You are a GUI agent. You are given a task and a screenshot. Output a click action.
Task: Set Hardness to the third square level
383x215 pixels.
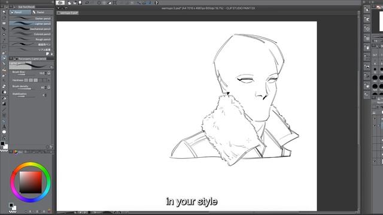[x=36, y=80]
